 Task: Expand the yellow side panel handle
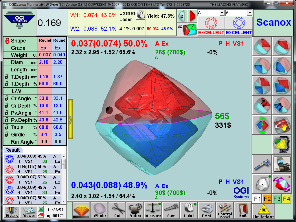coord(70,119)
